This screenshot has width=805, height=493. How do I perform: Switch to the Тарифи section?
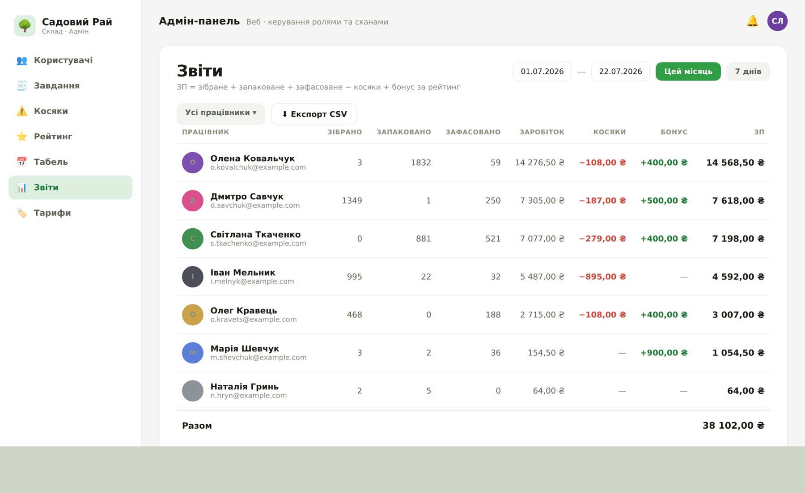pyautogui.click(x=71, y=213)
